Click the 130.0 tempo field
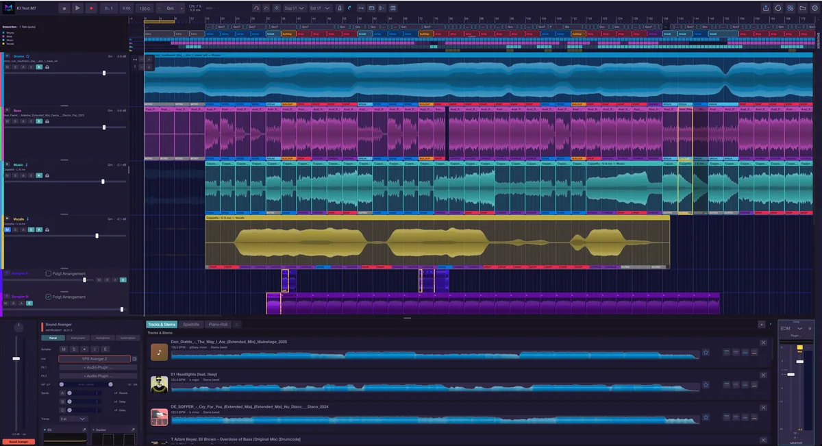Screen dimensions: 822x446 tap(145, 8)
